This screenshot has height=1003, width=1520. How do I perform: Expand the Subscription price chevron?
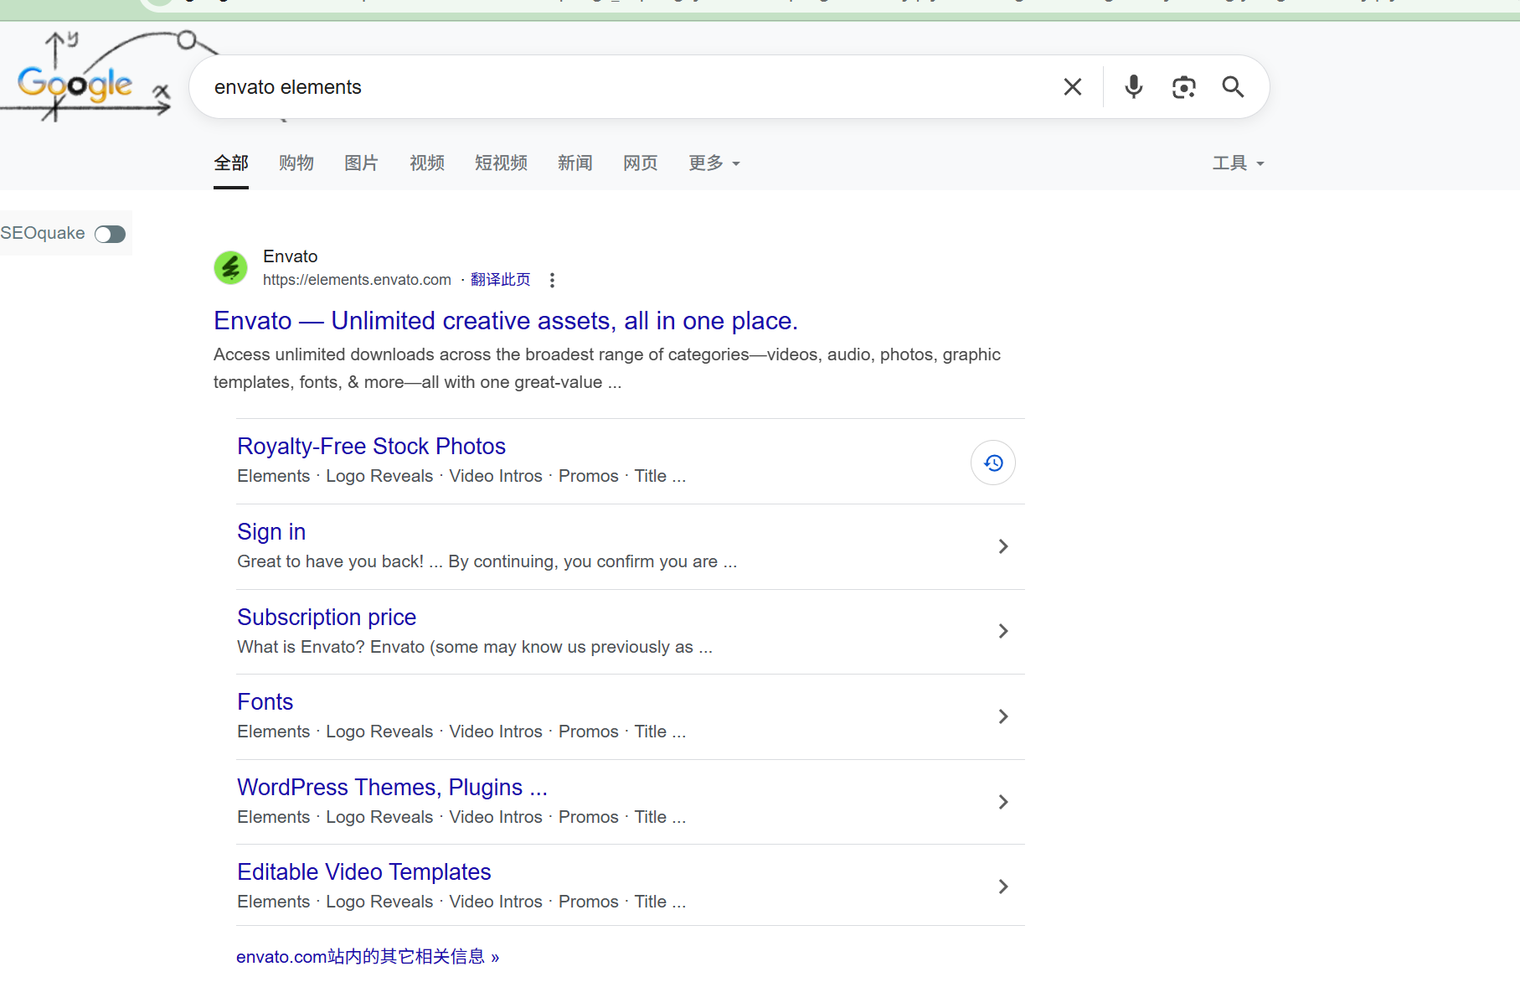[x=1003, y=631]
